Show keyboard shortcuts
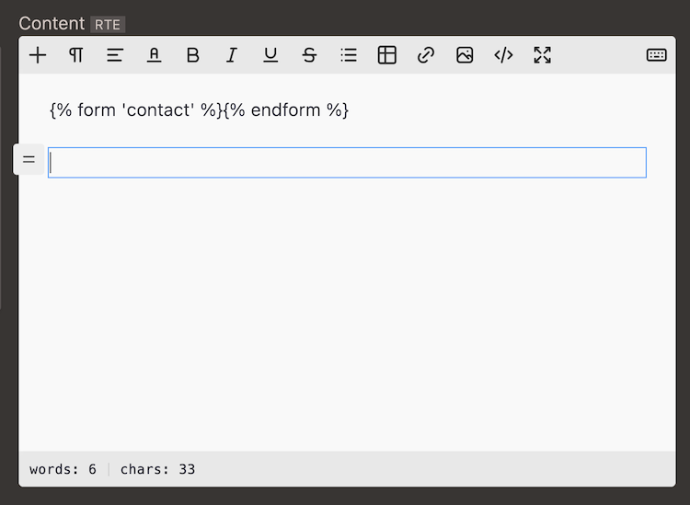Image resolution: width=690 pixels, height=505 pixels. point(657,55)
